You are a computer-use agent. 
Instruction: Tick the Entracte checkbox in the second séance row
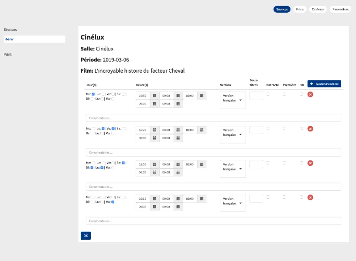268,128
